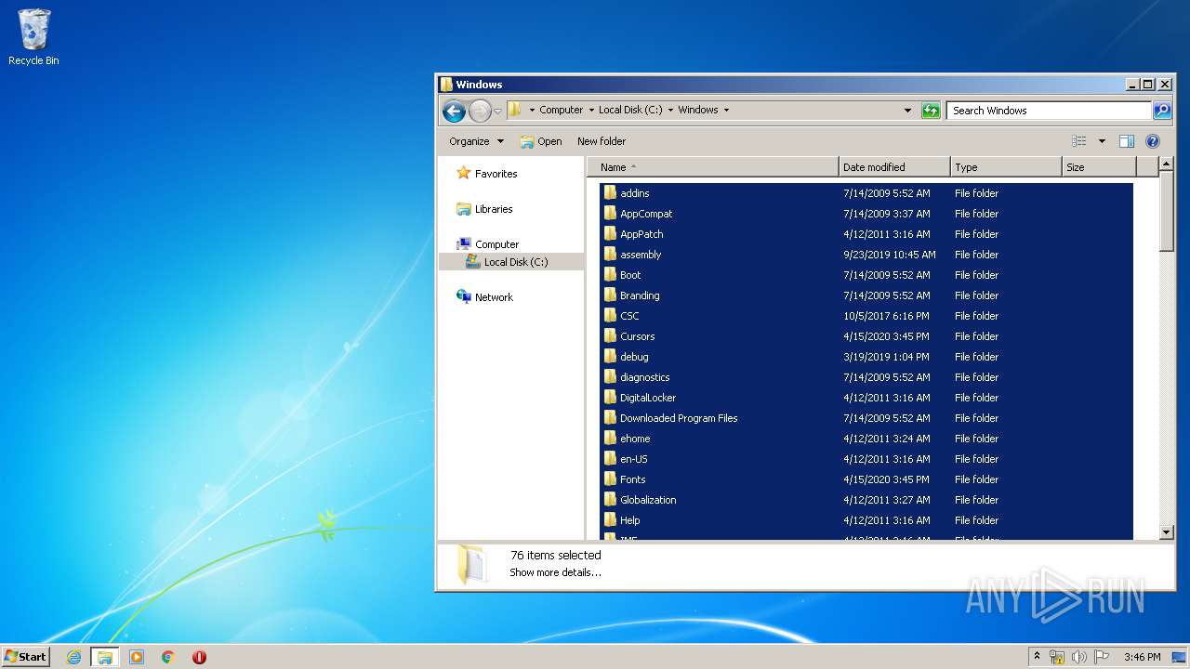Click the Help folder icon

point(610,520)
